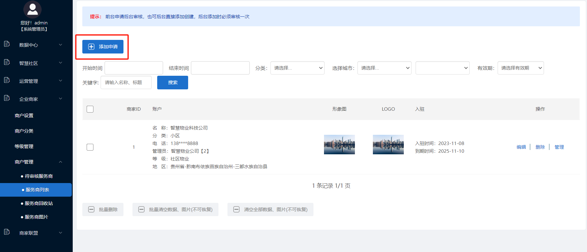Click the 企业商家 sidebar document icon

7,98
